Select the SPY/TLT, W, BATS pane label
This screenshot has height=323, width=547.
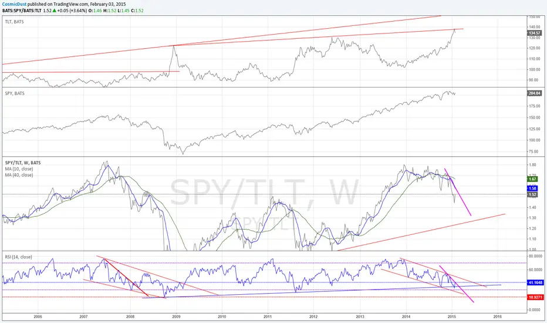tap(23, 163)
